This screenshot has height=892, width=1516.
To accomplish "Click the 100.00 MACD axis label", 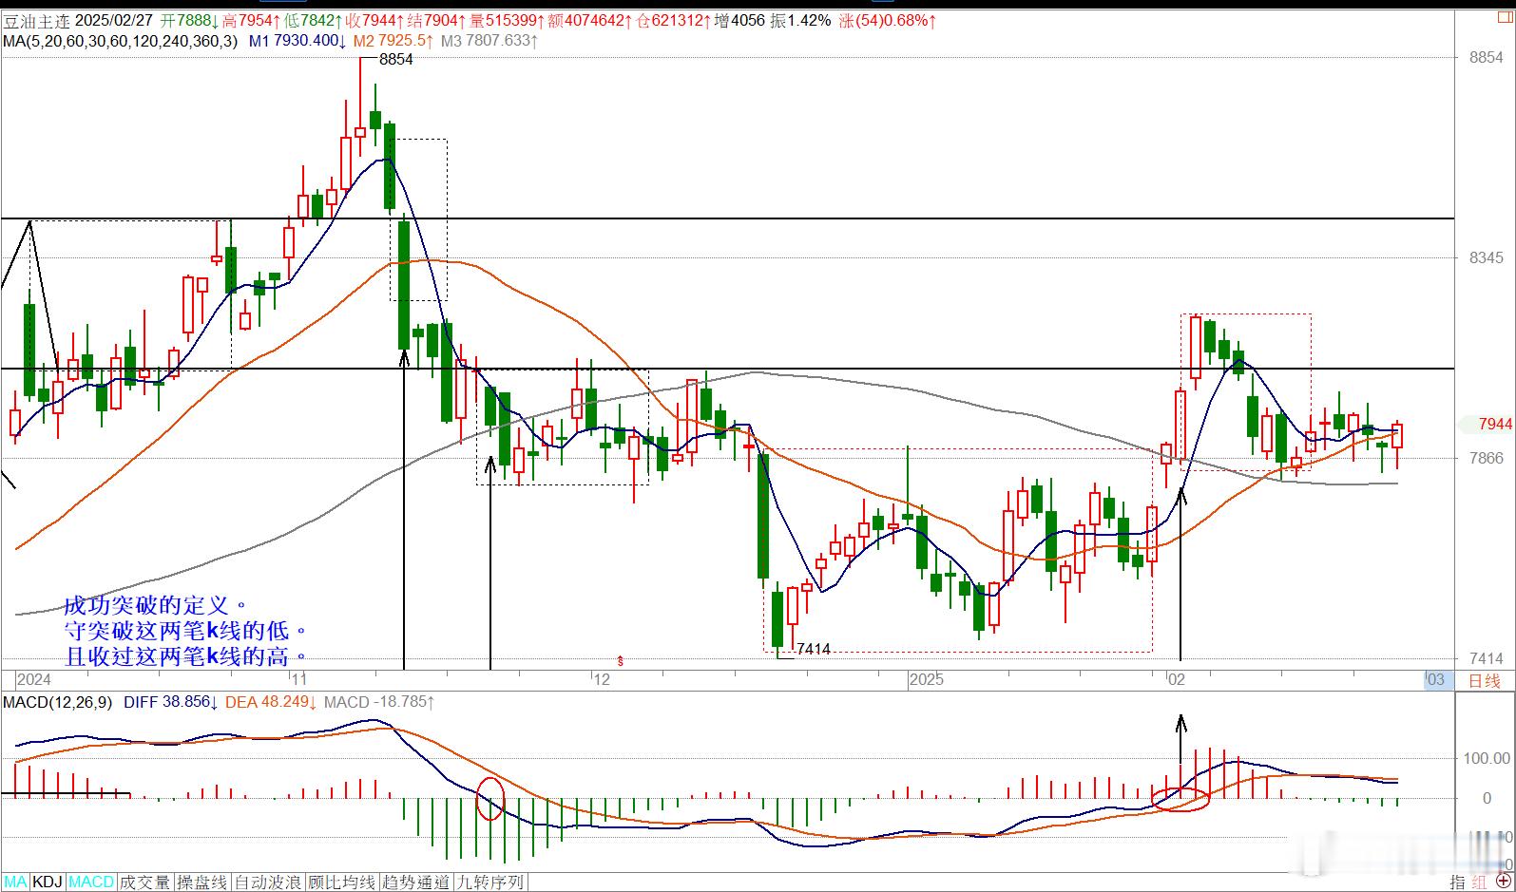I will pyautogui.click(x=1487, y=758).
